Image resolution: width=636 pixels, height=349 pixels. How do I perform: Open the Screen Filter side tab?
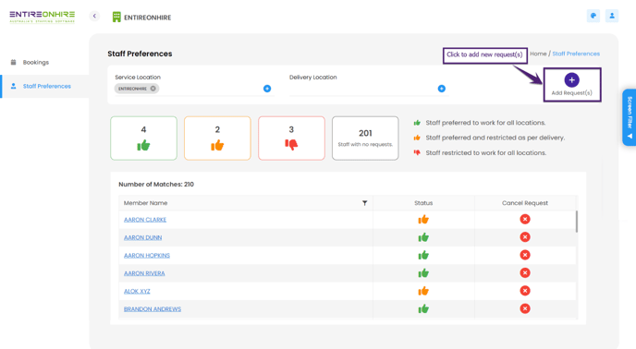point(630,117)
